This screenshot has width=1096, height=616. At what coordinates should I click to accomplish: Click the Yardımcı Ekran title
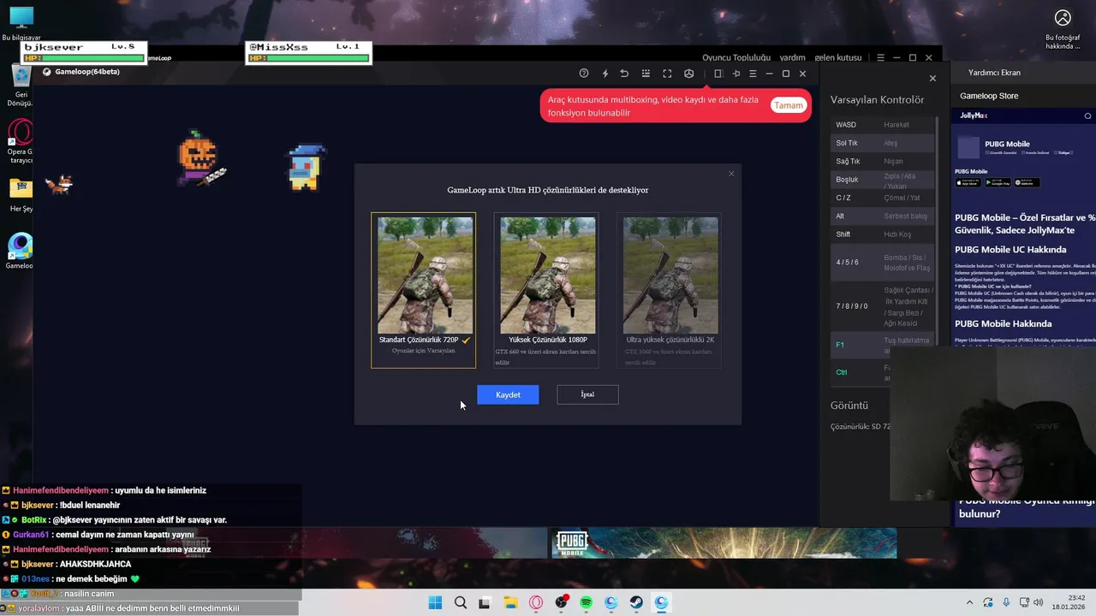[x=994, y=73]
